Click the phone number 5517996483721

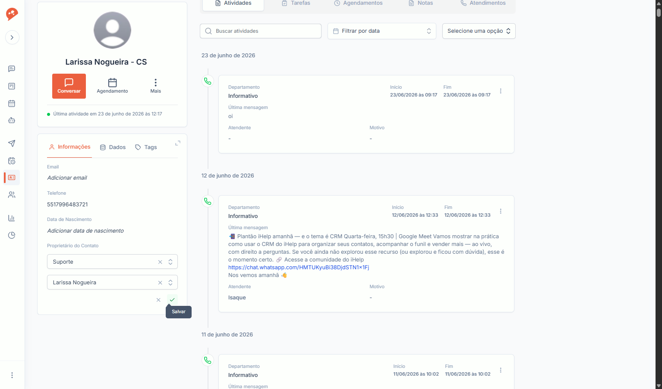[67, 205]
